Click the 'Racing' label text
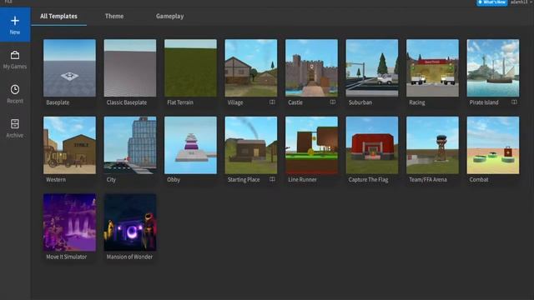 click(417, 102)
